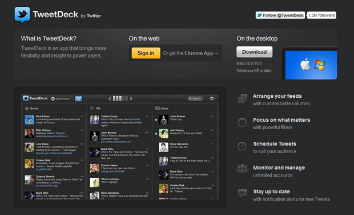Click 'Stay up to date' feature title
Viewport: 354px width, 215px height.
click(x=272, y=192)
